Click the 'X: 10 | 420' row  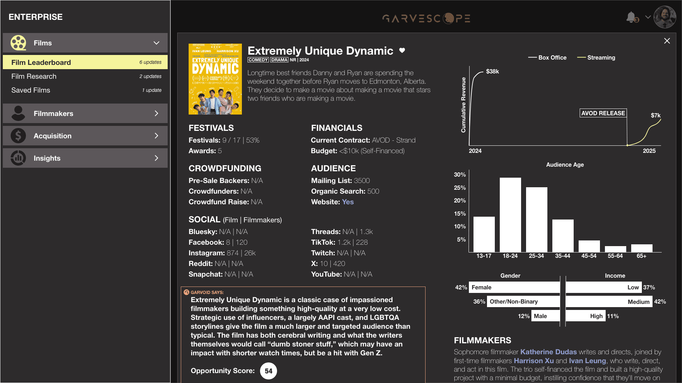(x=328, y=263)
